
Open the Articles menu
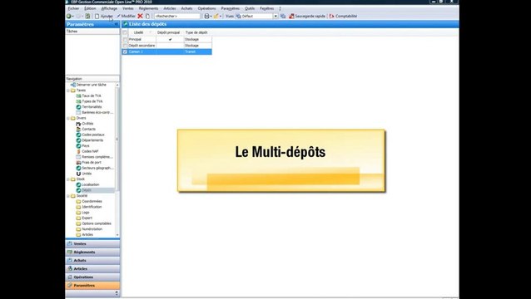[x=170, y=8]
